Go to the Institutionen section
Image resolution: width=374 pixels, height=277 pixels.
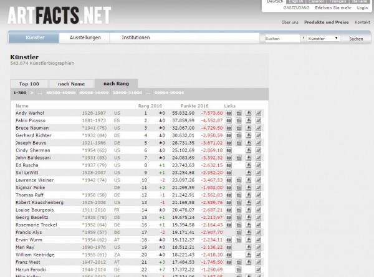136,37
